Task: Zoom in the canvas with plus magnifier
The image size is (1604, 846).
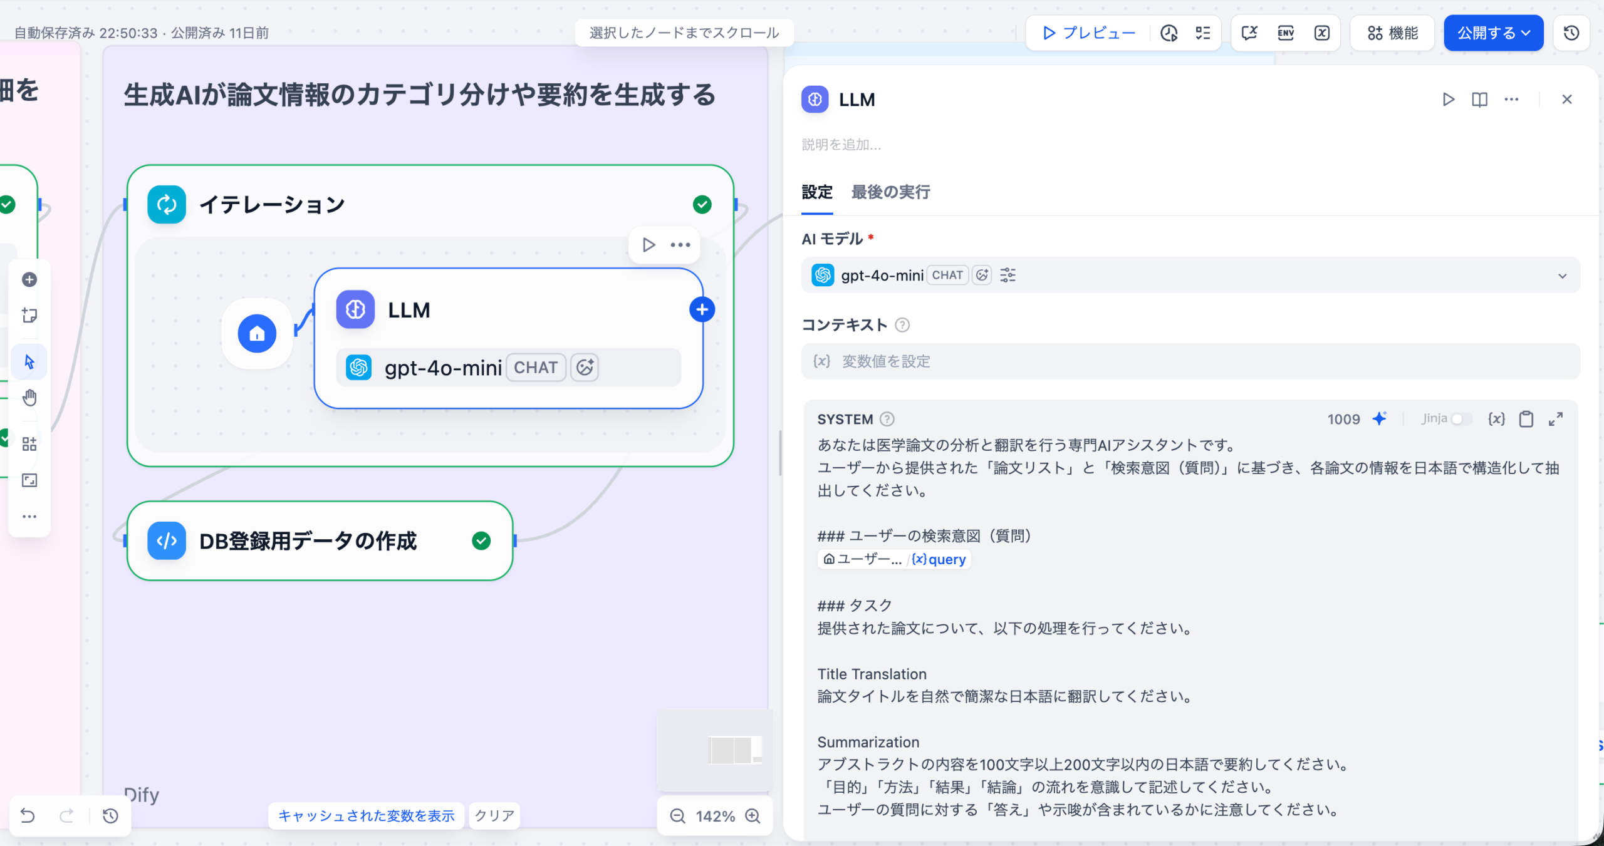Action: pos(753,816)
